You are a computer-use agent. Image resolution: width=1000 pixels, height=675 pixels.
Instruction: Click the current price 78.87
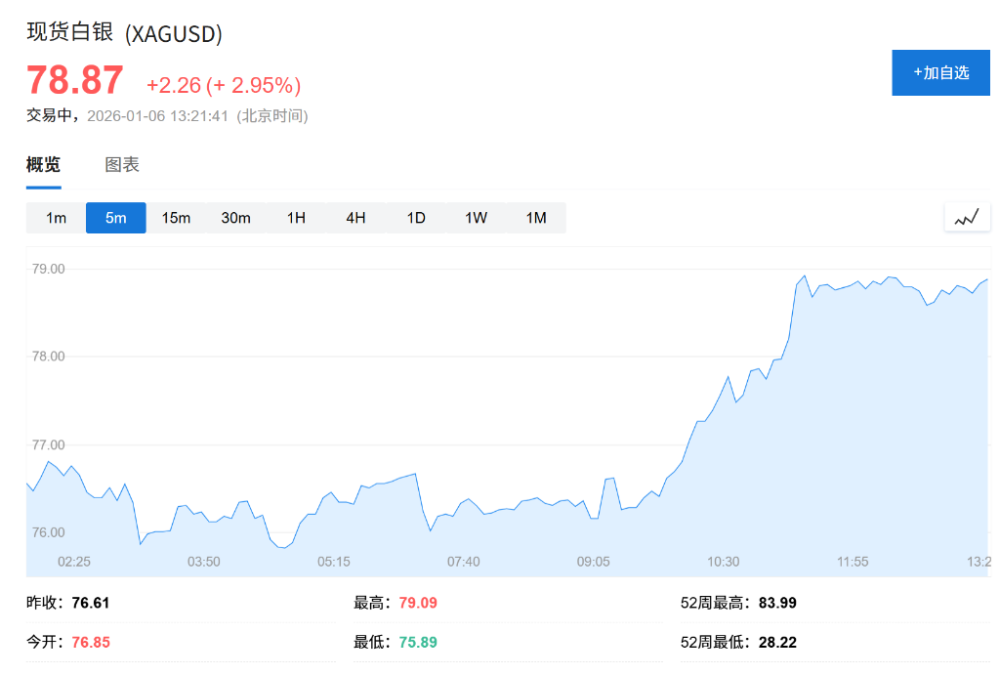tap(74, 82)
